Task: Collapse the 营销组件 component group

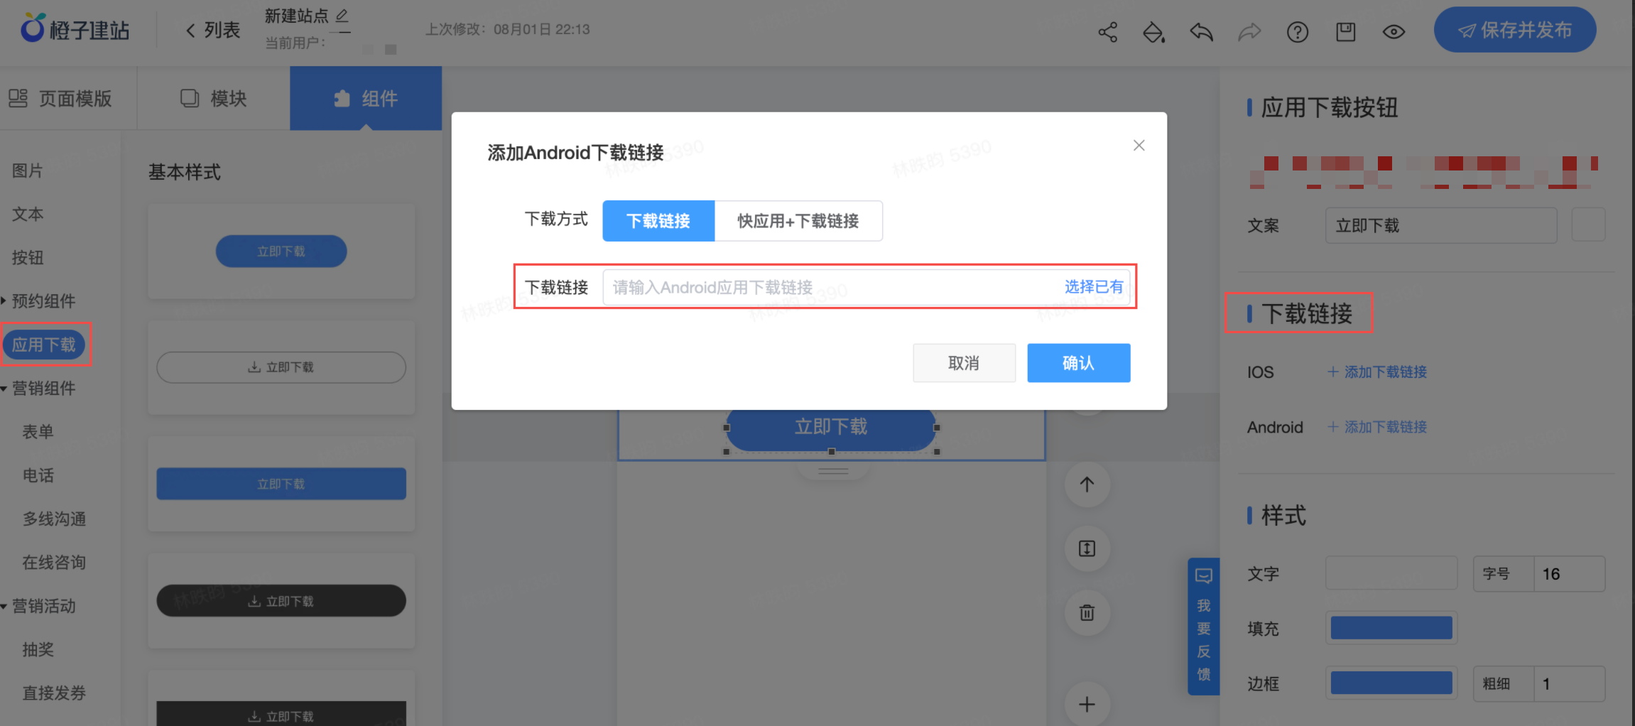Action: point(45,389)
